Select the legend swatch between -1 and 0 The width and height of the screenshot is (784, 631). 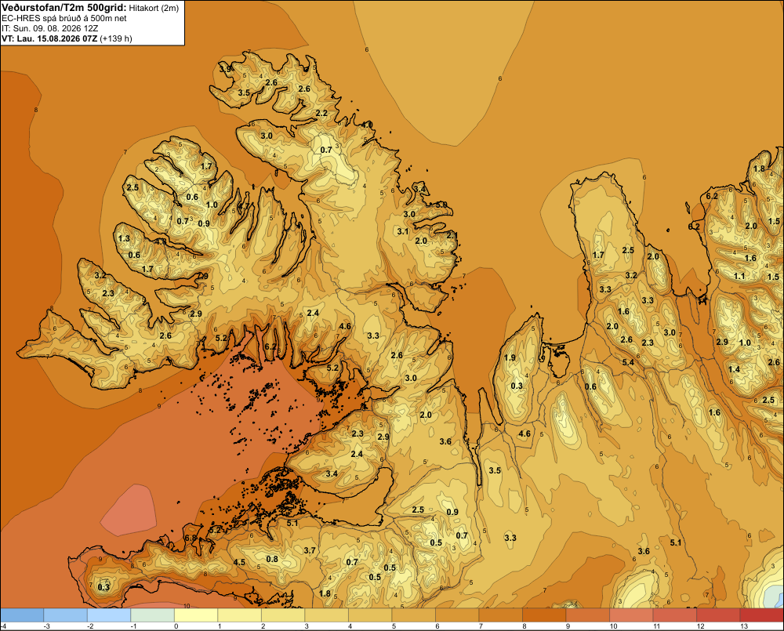pos(153,615)
